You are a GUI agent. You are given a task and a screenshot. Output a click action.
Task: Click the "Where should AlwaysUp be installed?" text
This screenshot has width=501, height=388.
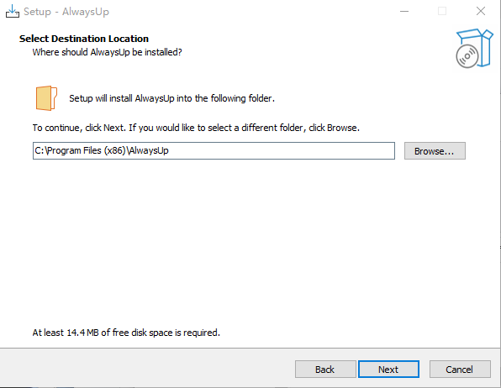coord(107,52)
